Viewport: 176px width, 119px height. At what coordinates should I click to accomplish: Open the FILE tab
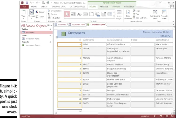pos(24,7)
